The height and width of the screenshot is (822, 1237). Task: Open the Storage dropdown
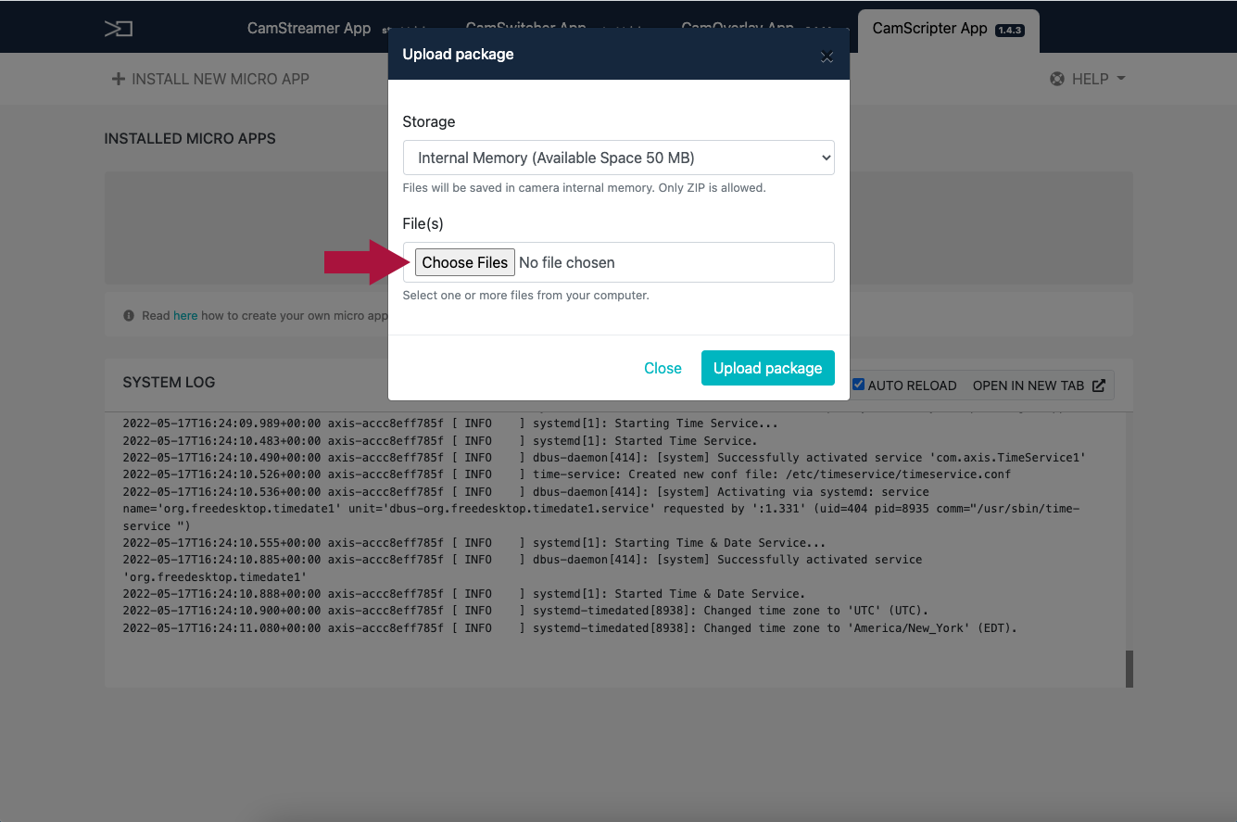619,158
